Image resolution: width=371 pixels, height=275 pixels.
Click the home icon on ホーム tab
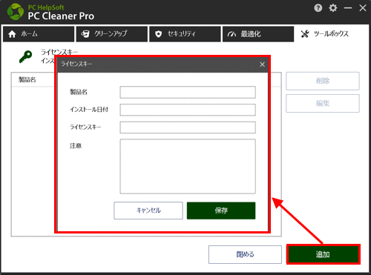[12, 34]
